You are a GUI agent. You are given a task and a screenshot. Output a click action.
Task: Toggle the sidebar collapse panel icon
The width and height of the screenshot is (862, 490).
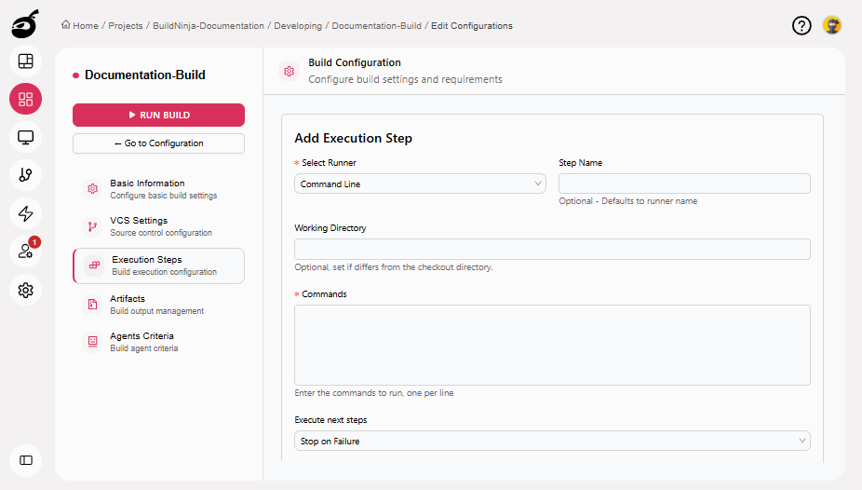(x=26, y=460)
